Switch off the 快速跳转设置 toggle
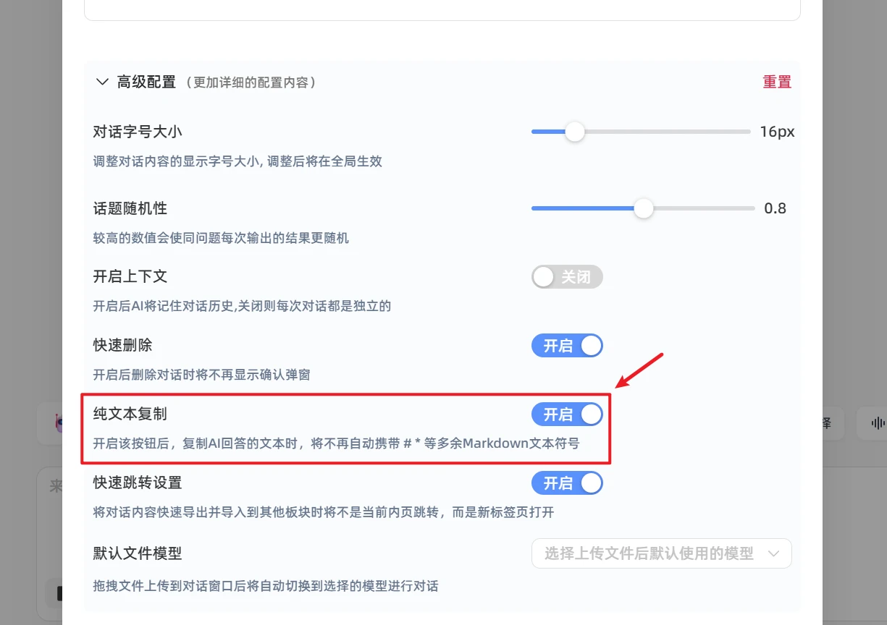Viewport: 887px width, 625px height. (x=567, y=483)
